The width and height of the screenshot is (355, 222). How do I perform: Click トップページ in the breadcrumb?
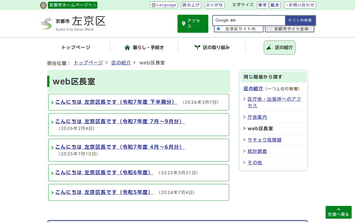pos(88,63)
